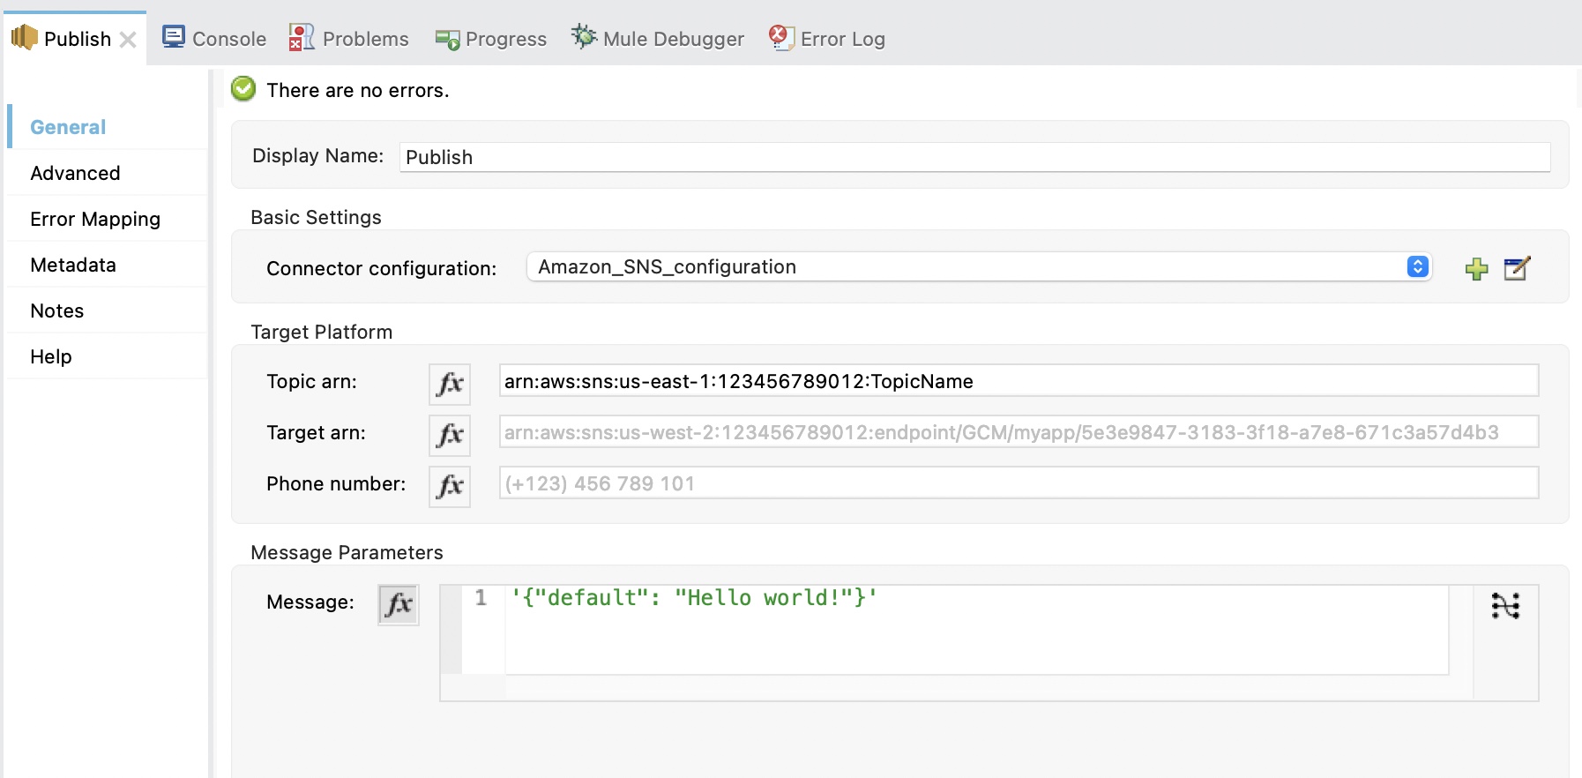Click the green plus add configuration icon
The image size is (1582, 778).
pyautogui.click(x=1476, y=269)
